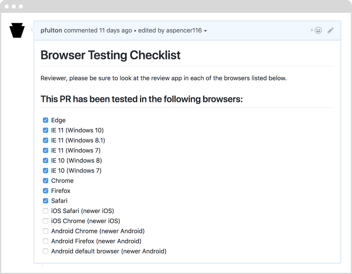Check Android Chrome (newer Android)
This screenshot has height=274, width=352.
(x=45, y=231)
